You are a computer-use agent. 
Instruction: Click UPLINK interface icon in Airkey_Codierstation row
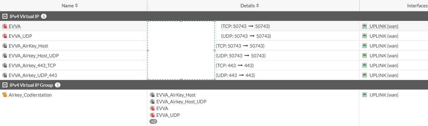tap(365, 95)
